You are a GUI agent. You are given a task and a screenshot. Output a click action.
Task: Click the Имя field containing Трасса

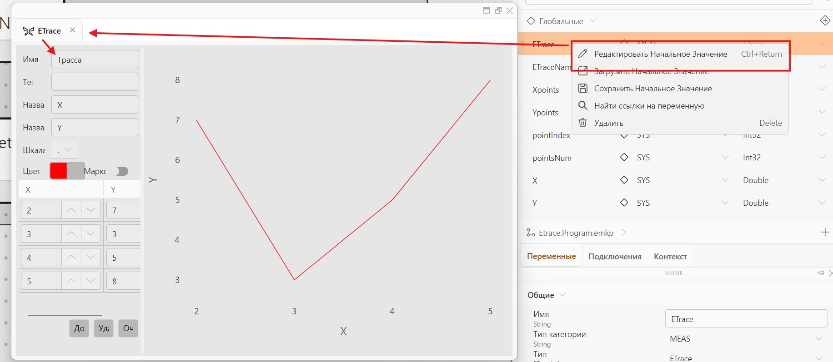(x=95, y=60)
